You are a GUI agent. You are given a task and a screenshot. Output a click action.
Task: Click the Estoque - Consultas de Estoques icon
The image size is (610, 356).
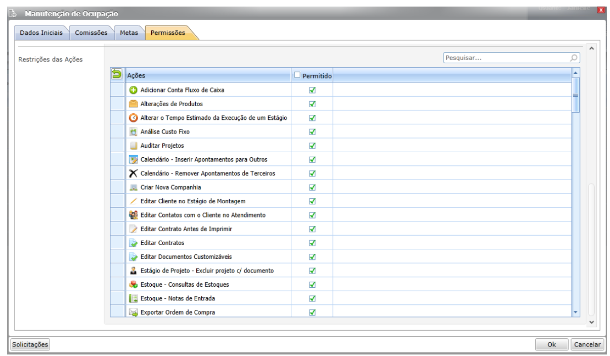[x=133, y=285]
